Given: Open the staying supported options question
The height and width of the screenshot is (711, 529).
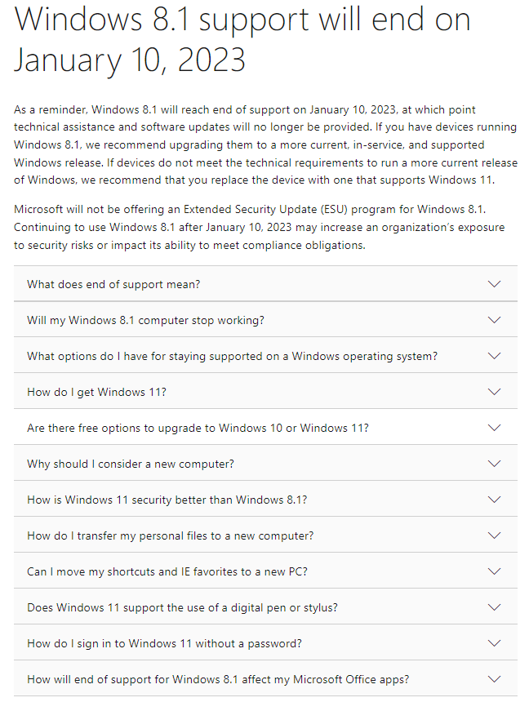Looking at the screenshot, I should pos(232,356).
